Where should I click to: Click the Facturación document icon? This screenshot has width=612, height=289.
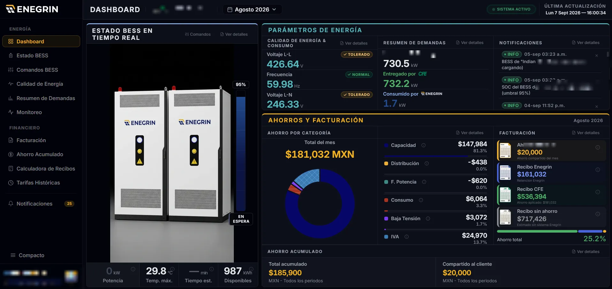coord(11,140)
